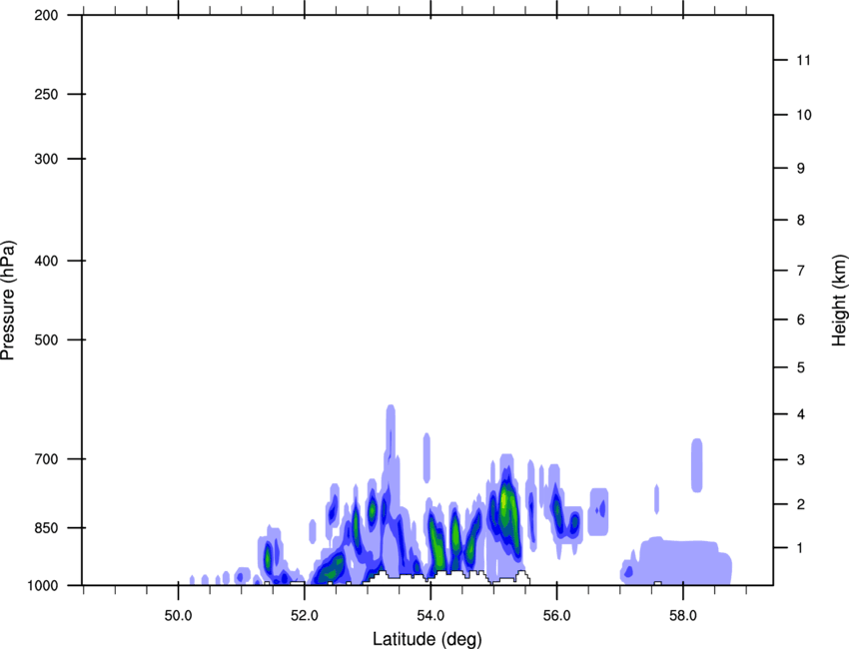849x649 pixels.
Task: Click the 700 pressure tick label
Action: point(46,459)
